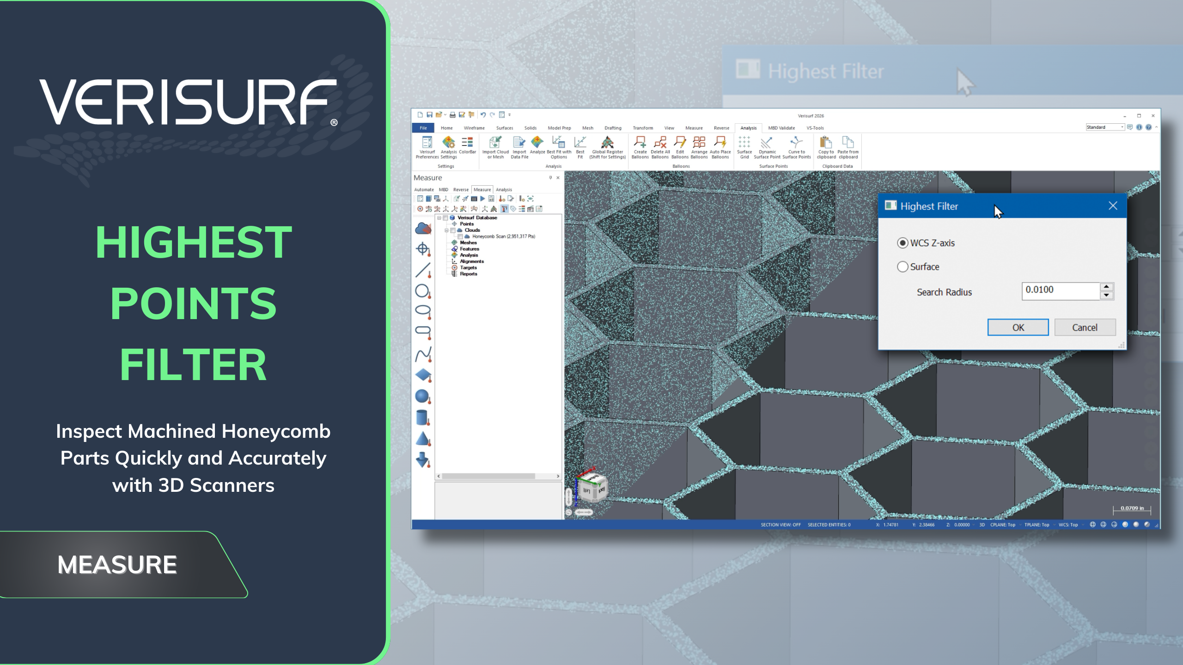Screen dimensions: 1183x665
Task: Close the Highest Filter dialog
Action: 1113,206
